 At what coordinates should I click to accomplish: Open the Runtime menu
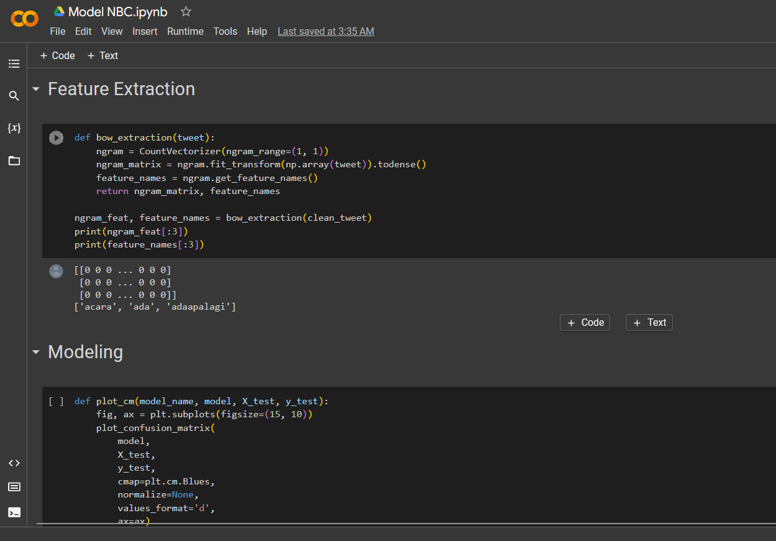pos(185,31)
